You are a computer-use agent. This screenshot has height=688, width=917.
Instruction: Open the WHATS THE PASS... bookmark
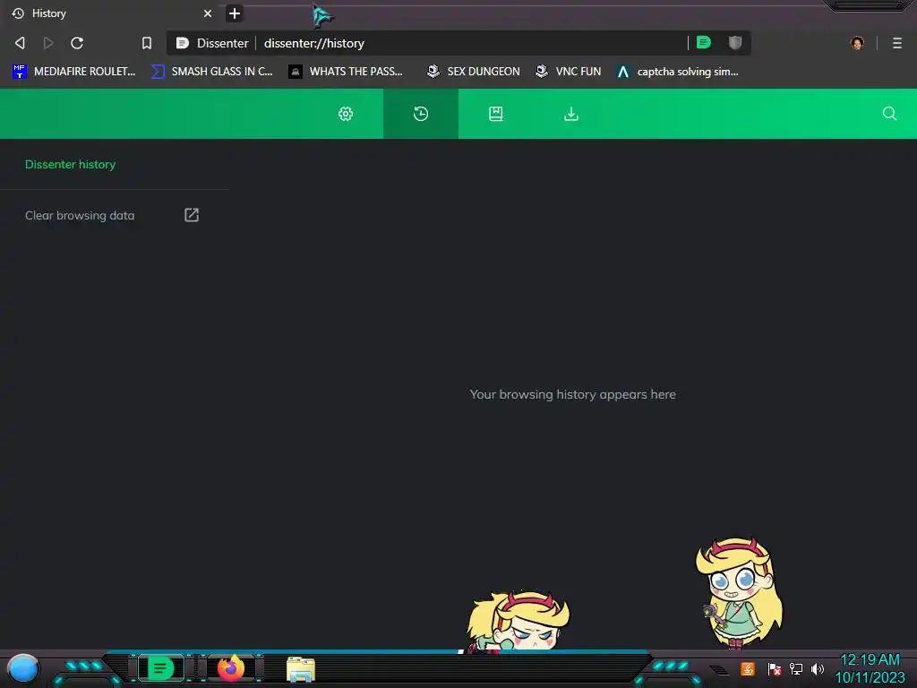pos(346,72)
